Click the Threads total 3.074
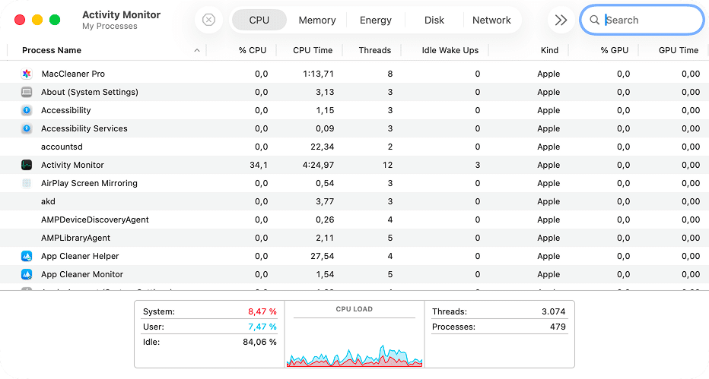This screenshot has width=709, height=379. 554,311
